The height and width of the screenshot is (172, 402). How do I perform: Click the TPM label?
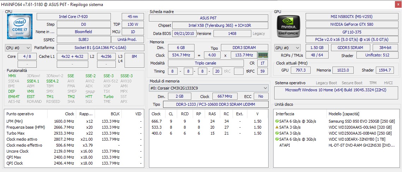373,83
